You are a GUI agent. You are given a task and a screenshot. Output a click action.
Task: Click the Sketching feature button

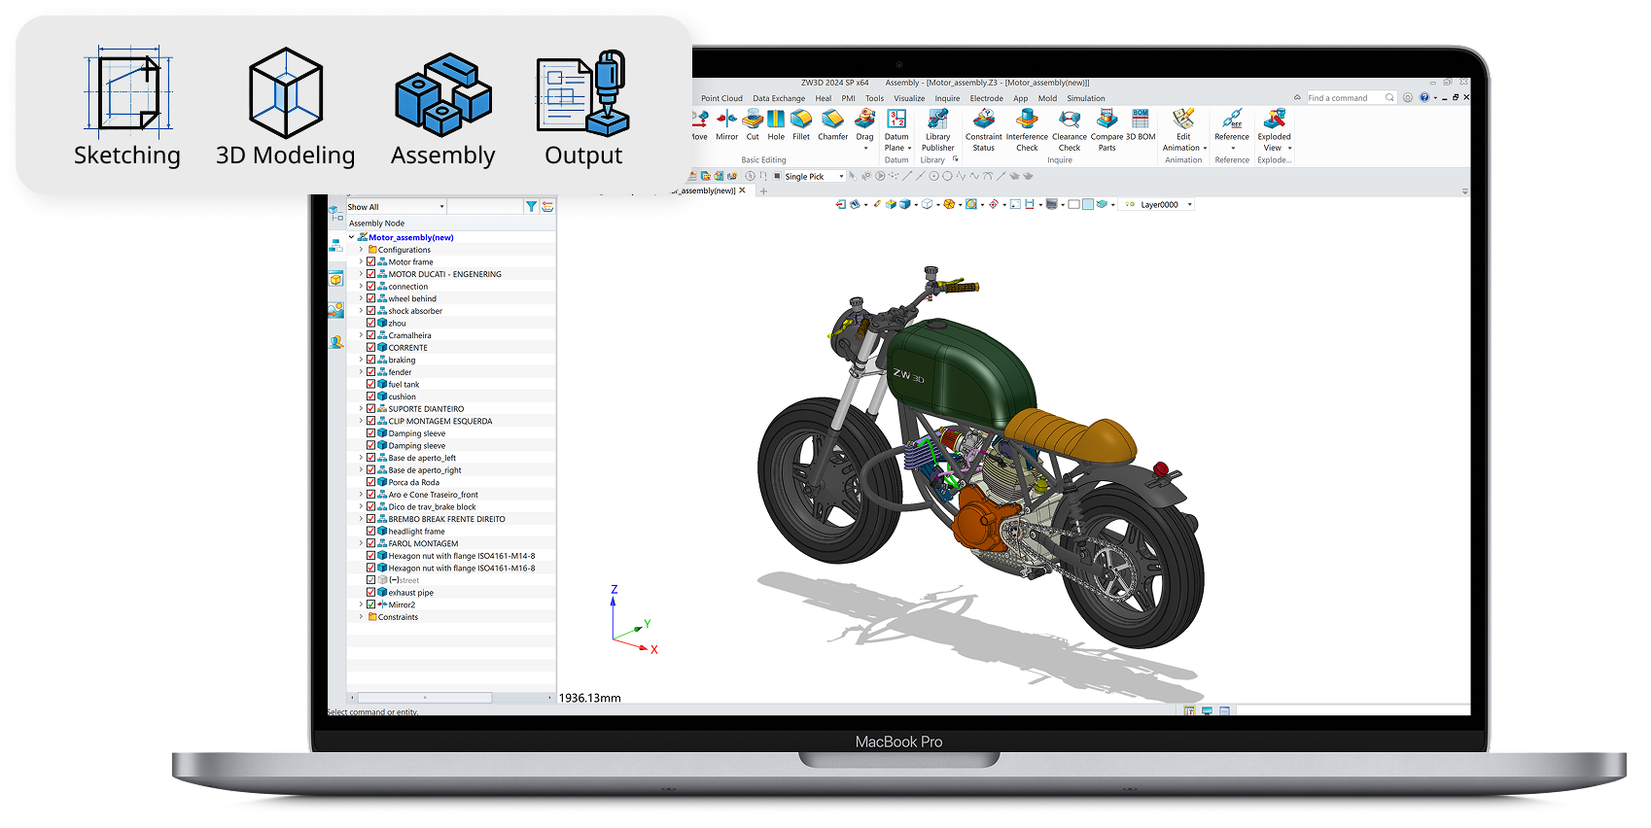(x=127, y=107)
